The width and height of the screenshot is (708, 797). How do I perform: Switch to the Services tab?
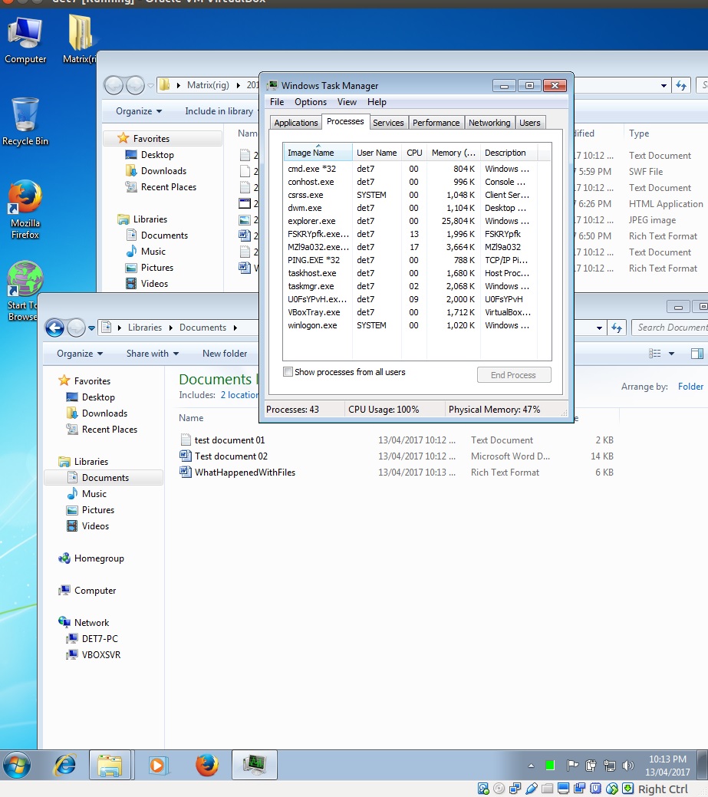point(388,123)
